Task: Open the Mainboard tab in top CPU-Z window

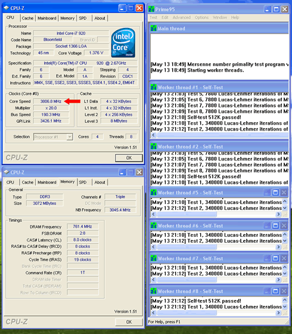Action: (x=47, y=18)
